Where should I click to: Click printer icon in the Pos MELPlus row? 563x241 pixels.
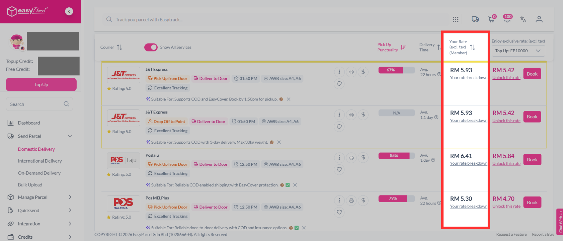pyautogui.click(x=351, y=200)
